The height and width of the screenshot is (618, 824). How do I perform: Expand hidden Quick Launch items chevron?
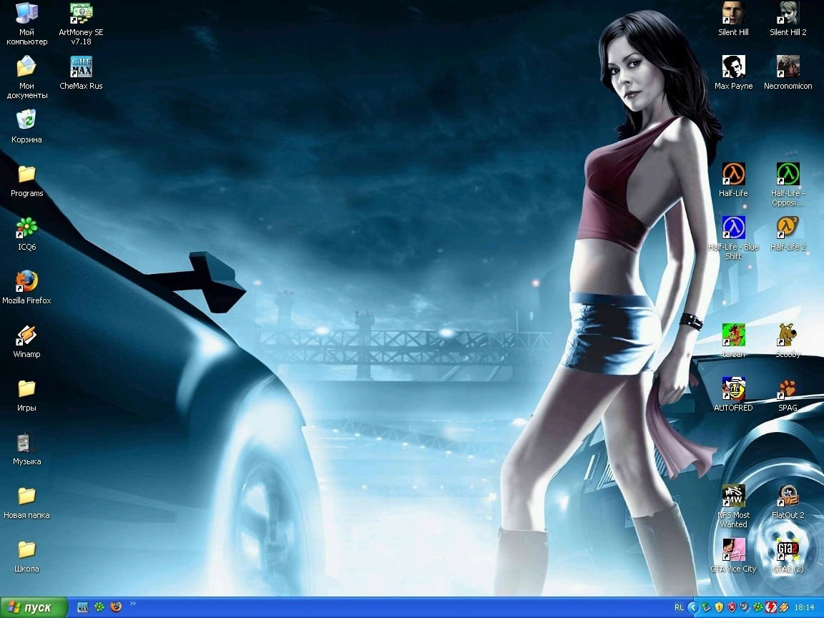132,604
